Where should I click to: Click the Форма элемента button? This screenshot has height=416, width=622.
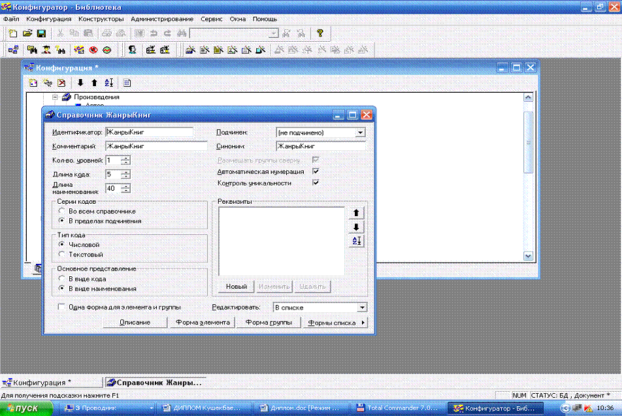pos(201,323)
